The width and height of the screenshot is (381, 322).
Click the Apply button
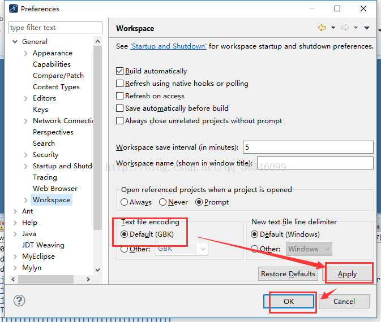(x=347, y=274)
